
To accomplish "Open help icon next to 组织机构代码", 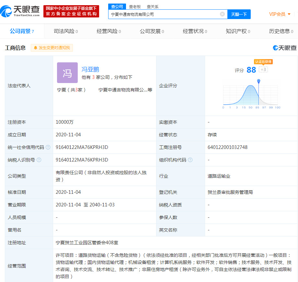I will pos(190,160).
